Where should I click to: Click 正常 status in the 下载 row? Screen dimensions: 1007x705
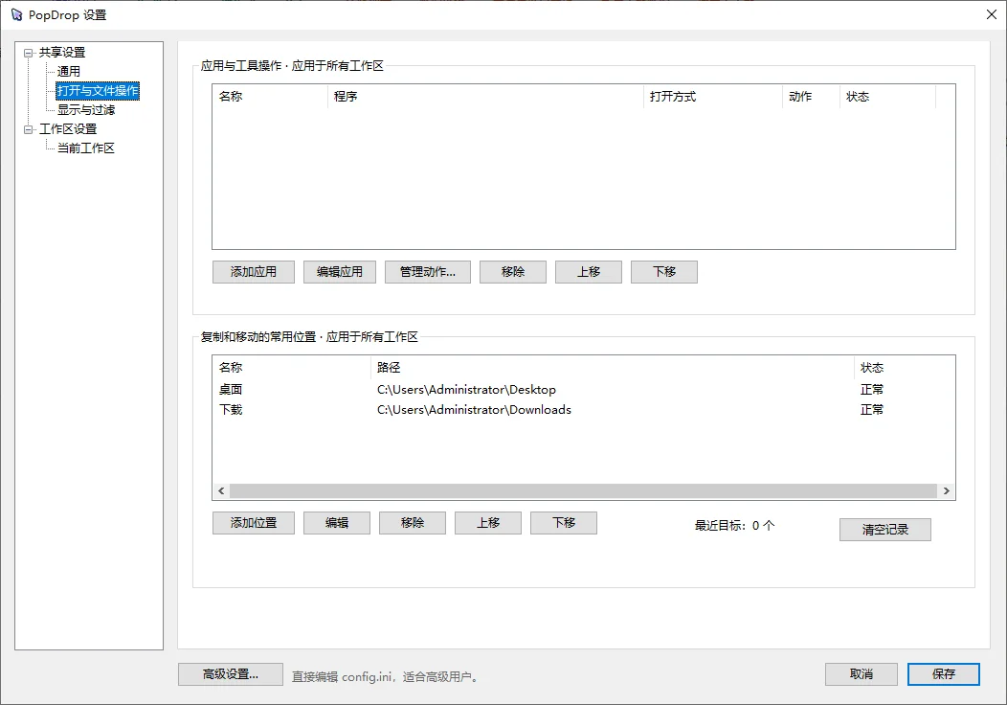click(x=872, y=409)
